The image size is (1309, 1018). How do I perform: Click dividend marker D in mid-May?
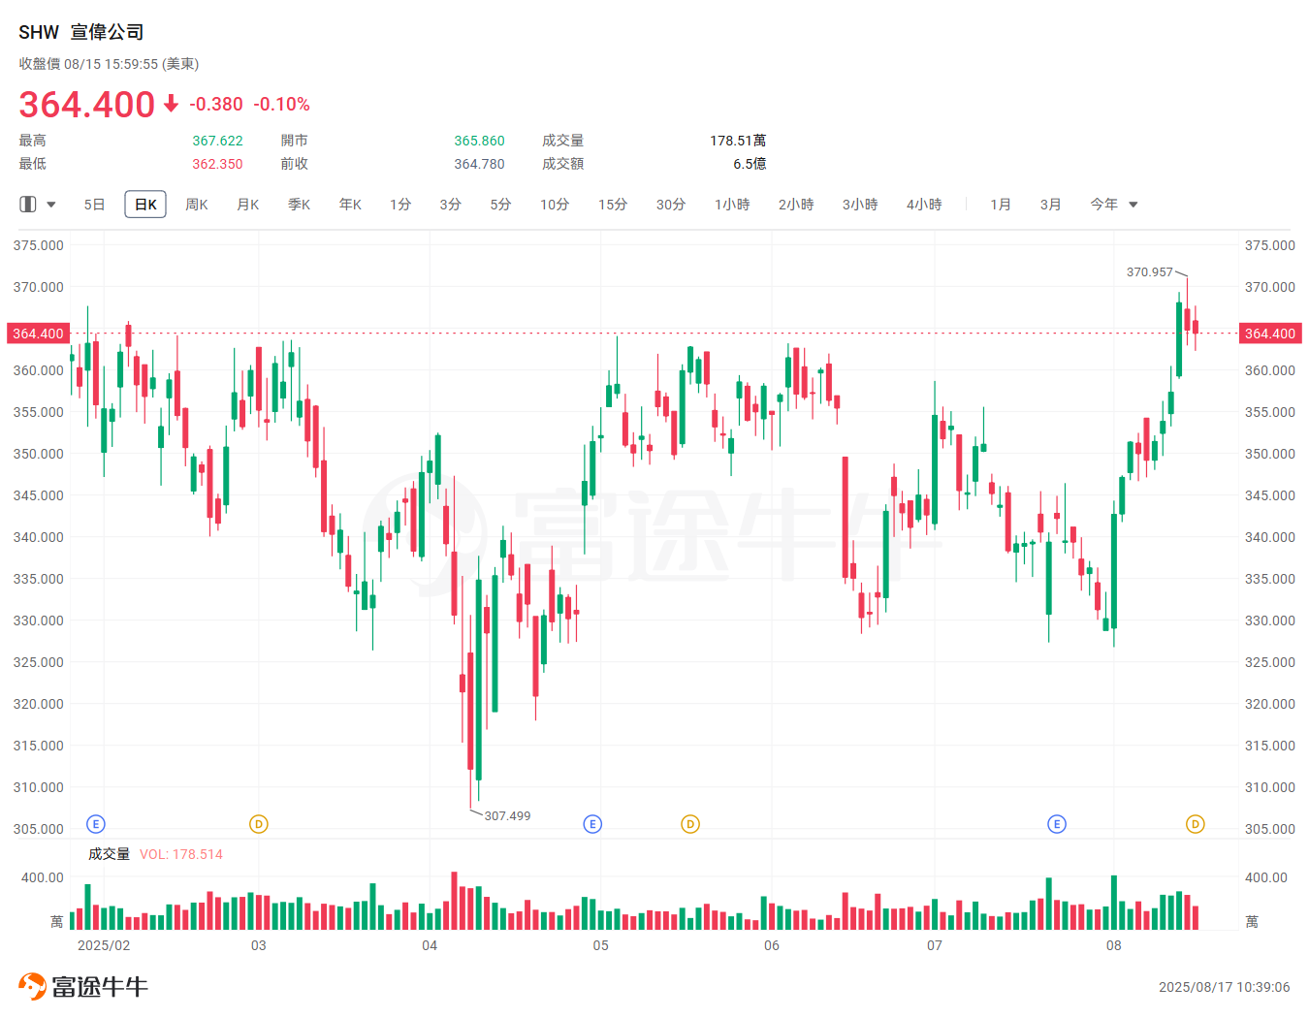coord(690,824)
